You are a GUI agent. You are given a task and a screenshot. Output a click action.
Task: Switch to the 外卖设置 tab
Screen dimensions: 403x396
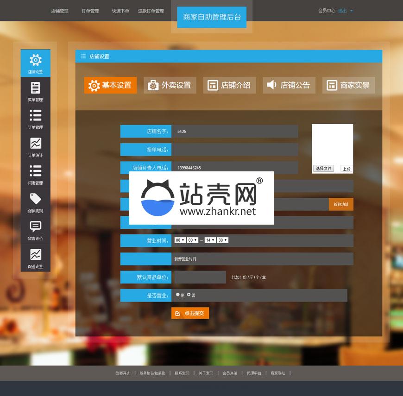pyautogui.click(x=170, y=85)
